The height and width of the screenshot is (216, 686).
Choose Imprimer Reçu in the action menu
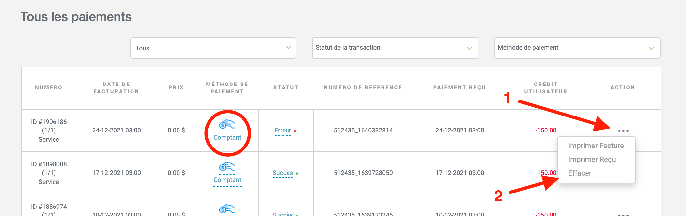click(592, 159)
